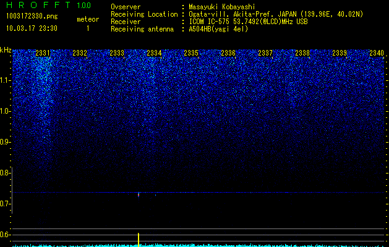Click the 1.0 kHz axis label
The image size is (389, 247).
6,111
